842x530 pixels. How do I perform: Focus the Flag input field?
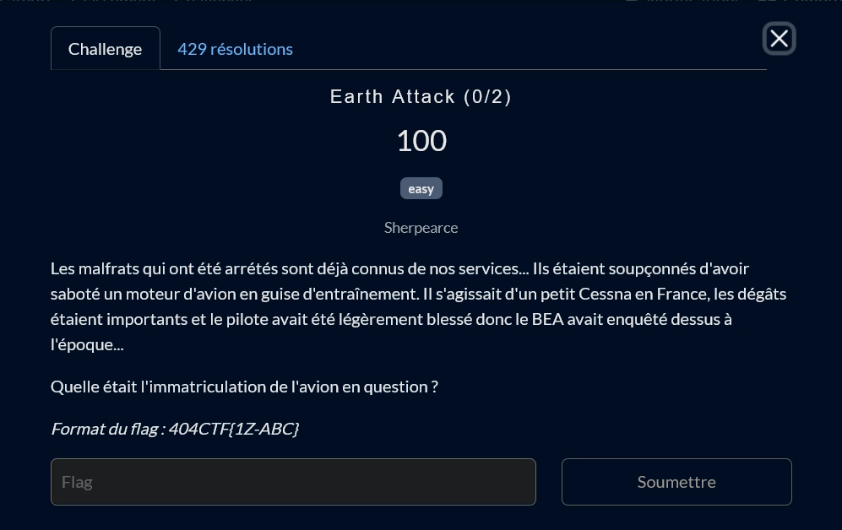coord(293,482)
